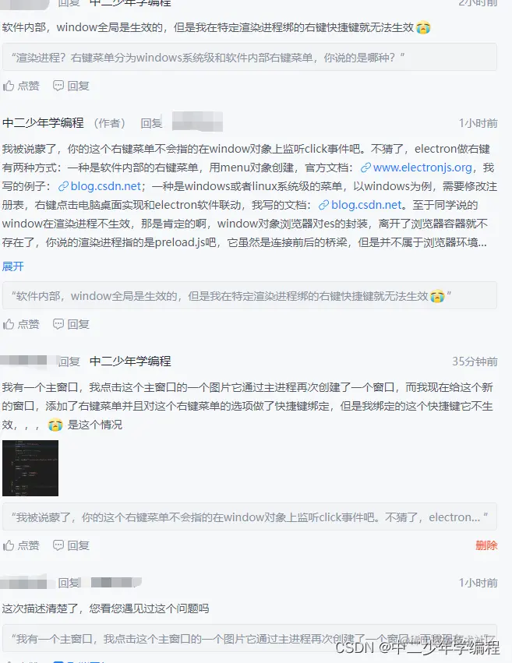
Task: Click quoted block starting 软件内部，window全局
Action: click(249, 295)
